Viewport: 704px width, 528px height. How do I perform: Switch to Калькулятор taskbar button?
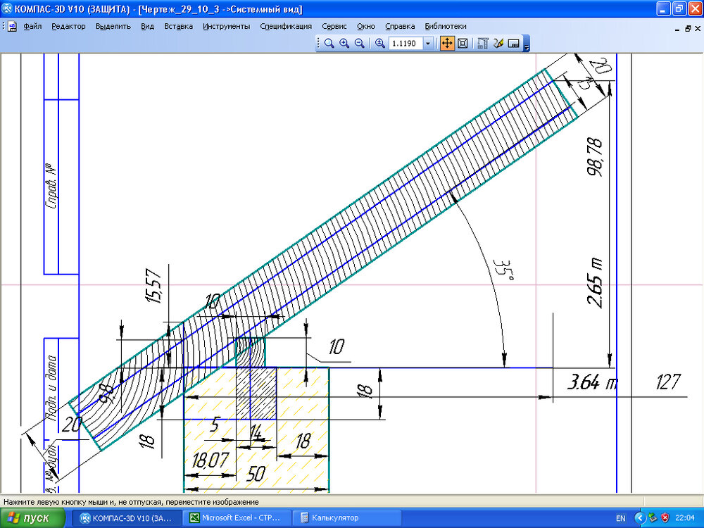346,518
